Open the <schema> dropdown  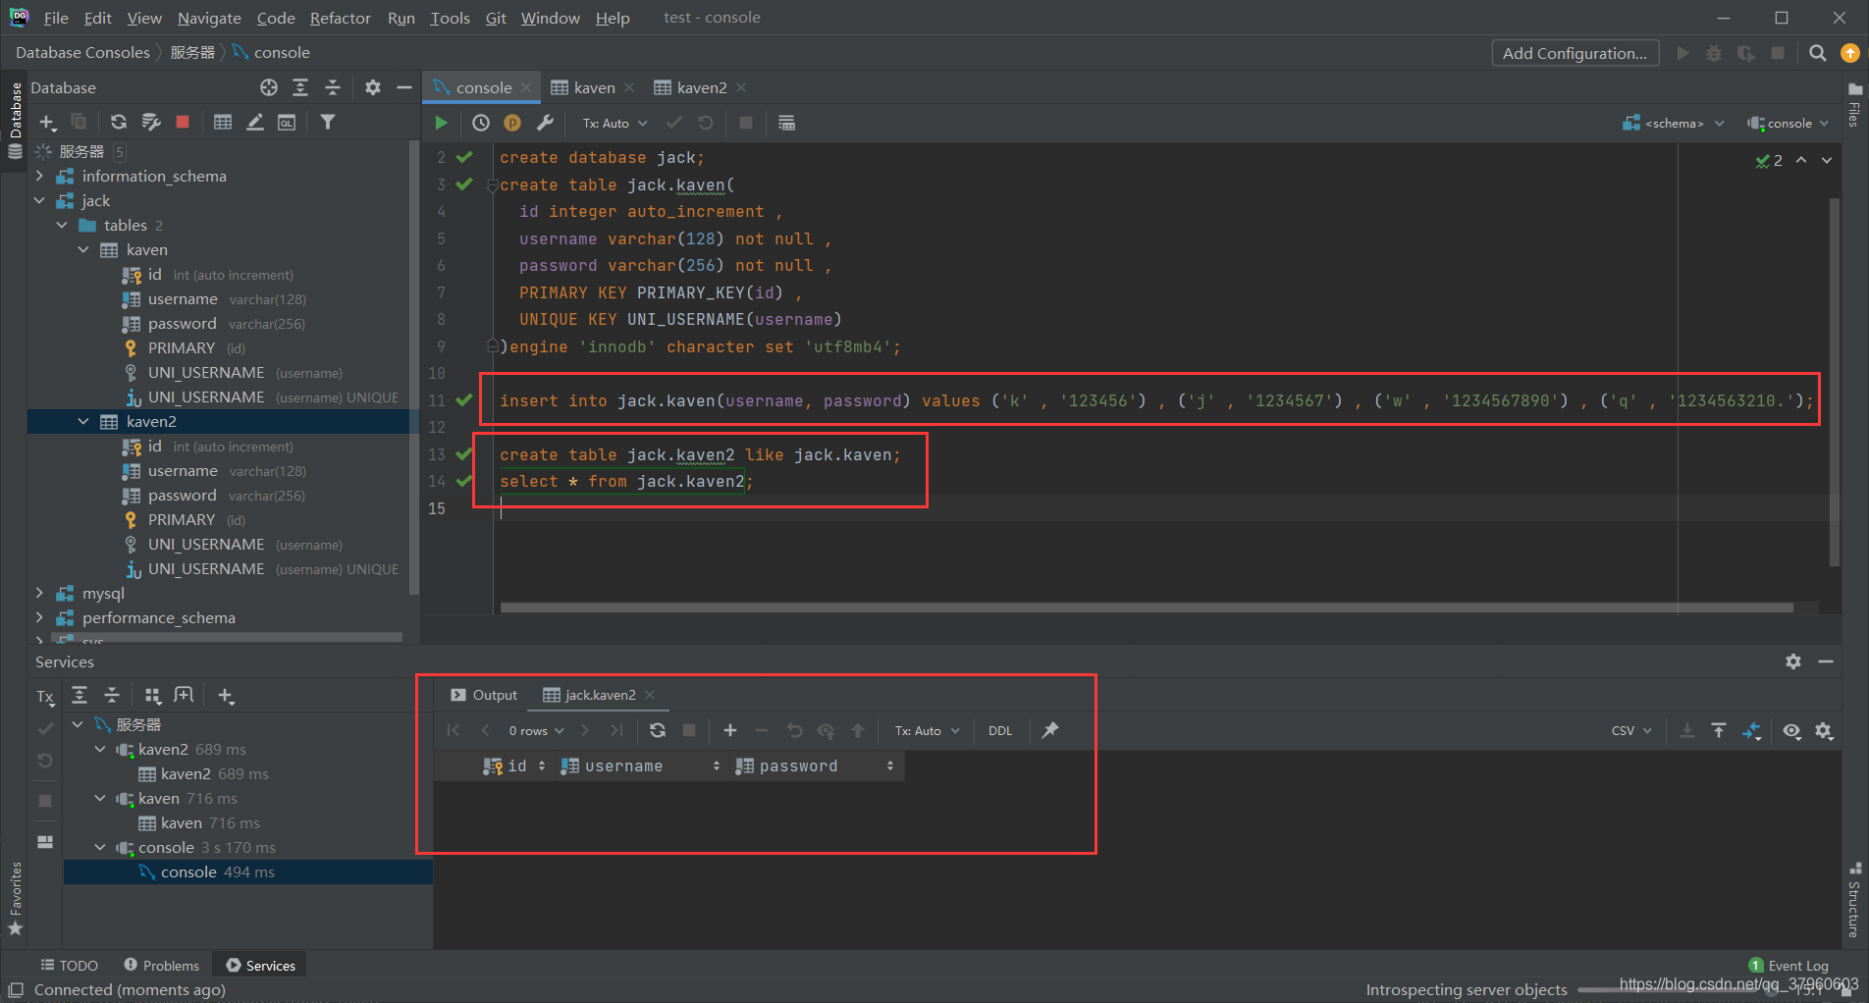(1674, 123)
